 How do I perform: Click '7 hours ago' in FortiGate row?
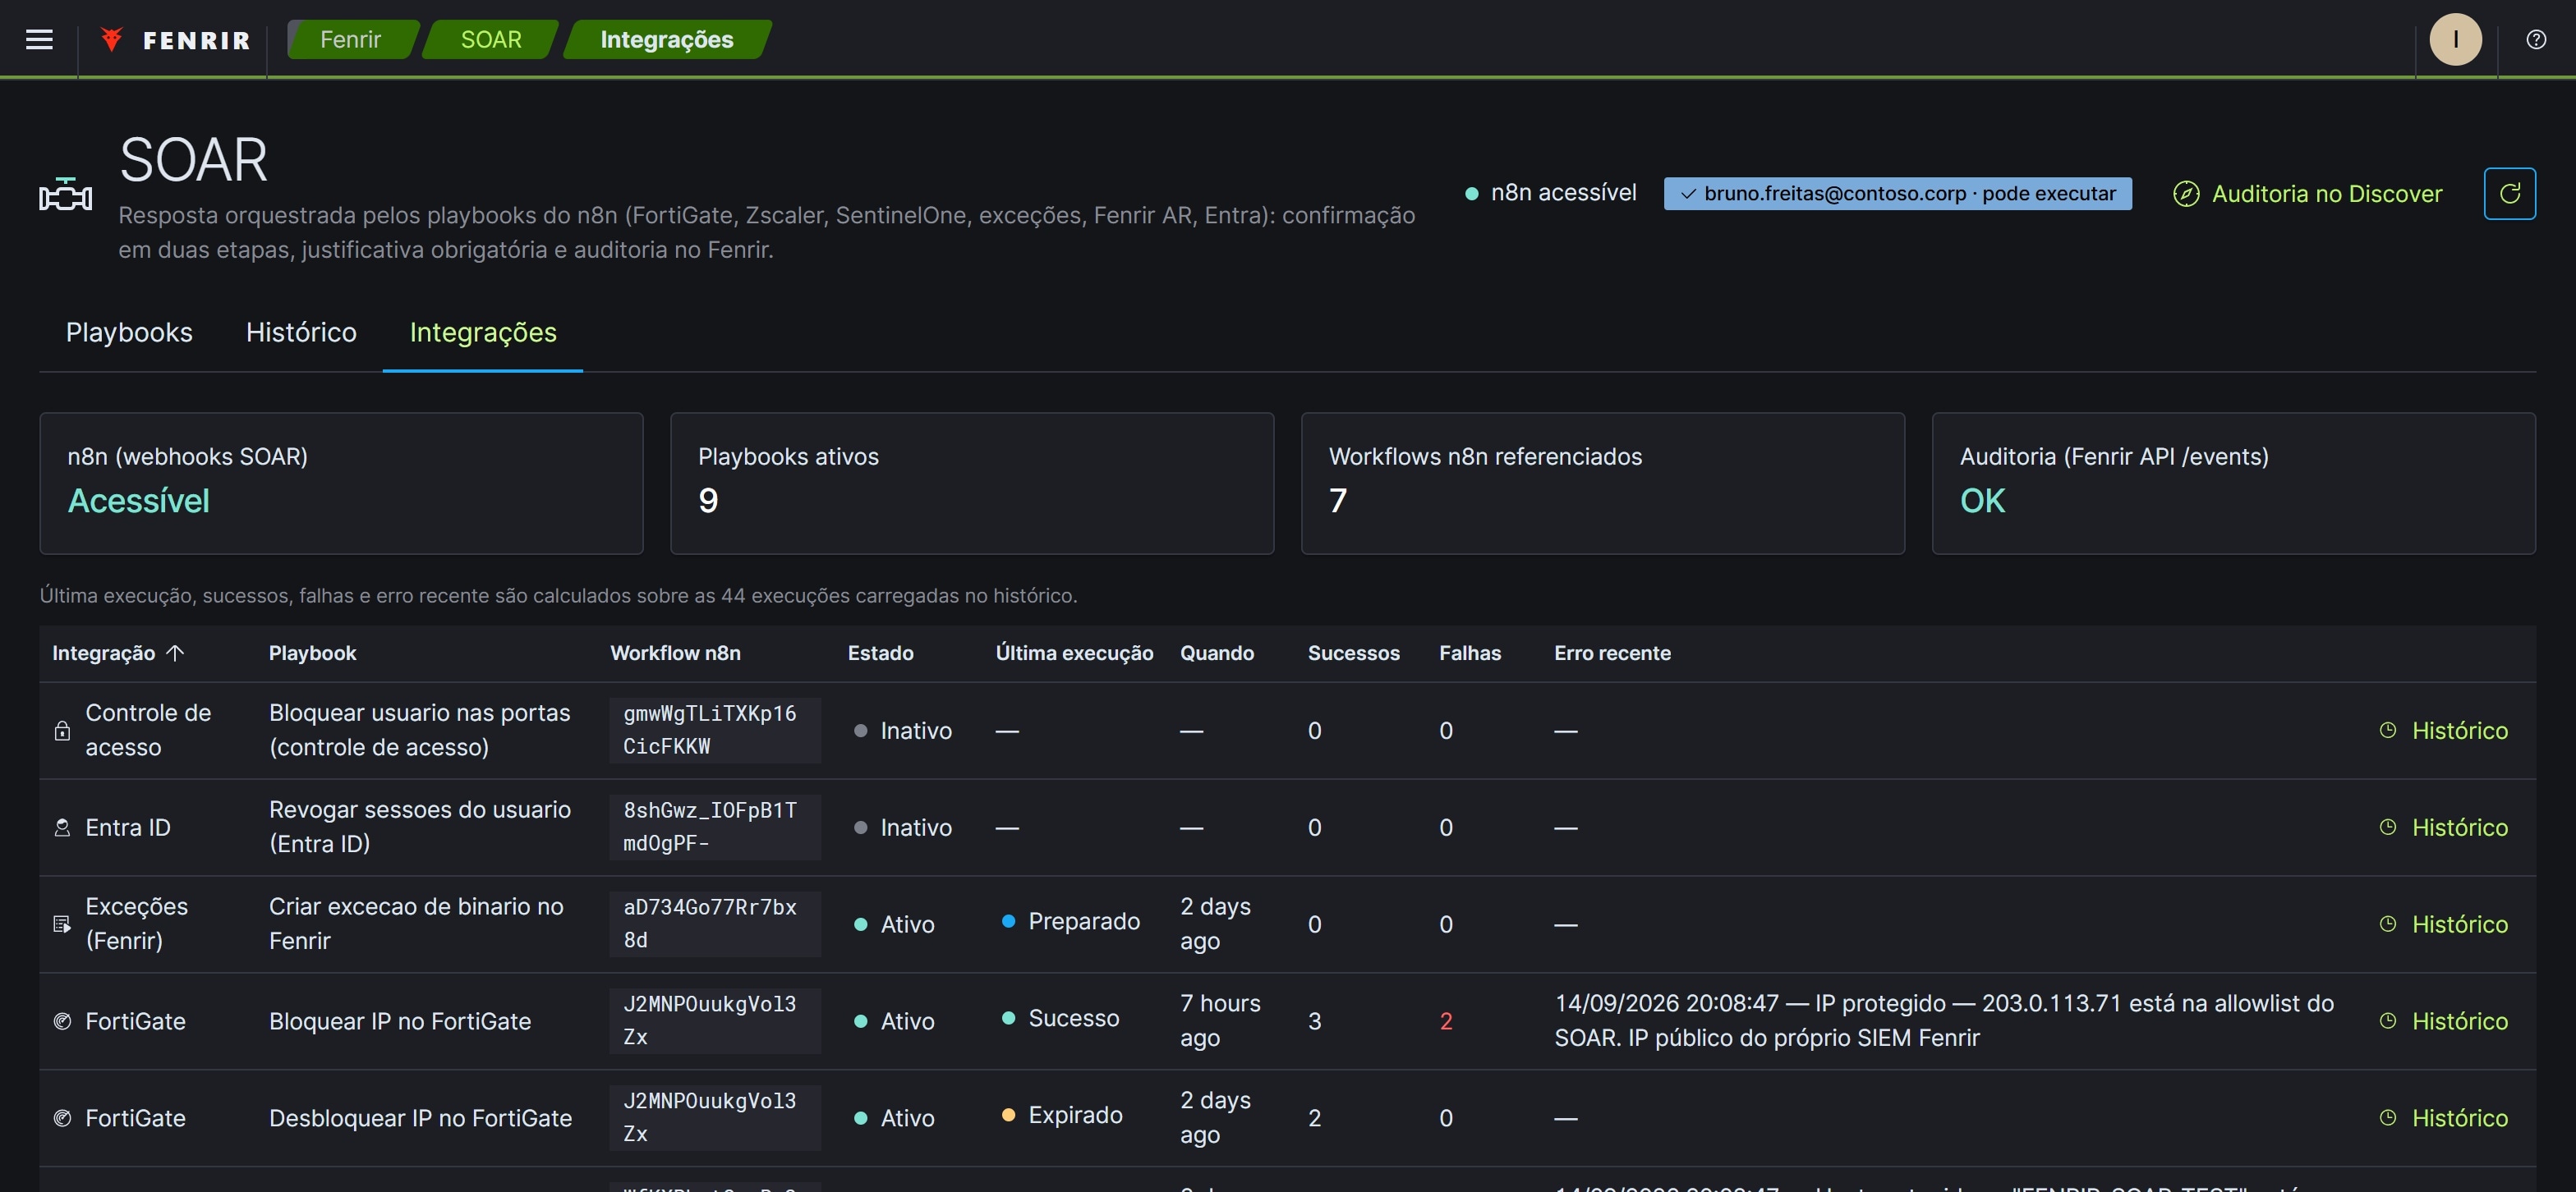pyautogui.click(x=1220, y=1021)
